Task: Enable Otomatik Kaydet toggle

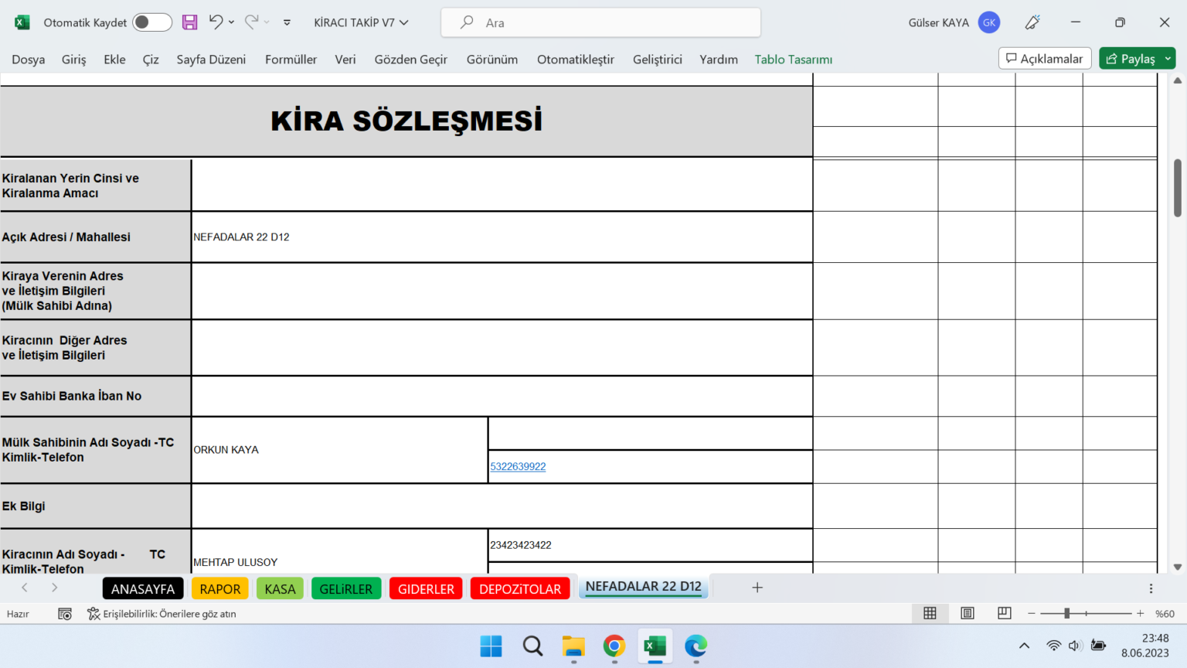Action: (x=151, y=22)
